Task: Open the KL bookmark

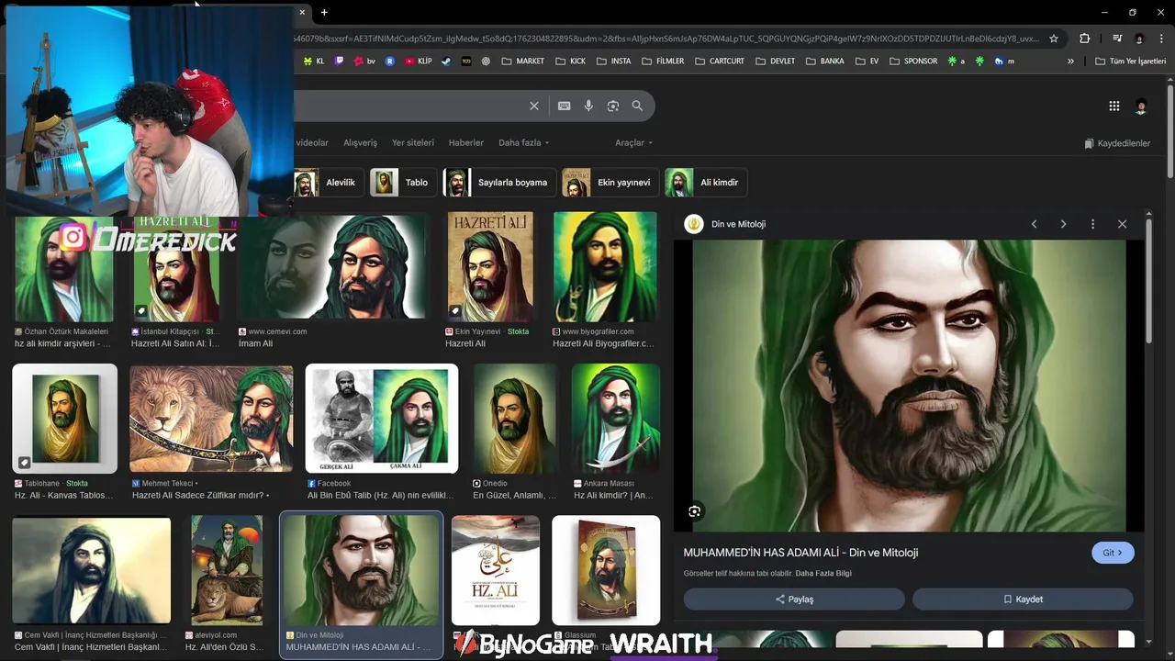Action: 314,62
